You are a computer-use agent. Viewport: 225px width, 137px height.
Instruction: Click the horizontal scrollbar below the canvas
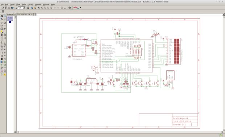(x=120, y=132)
